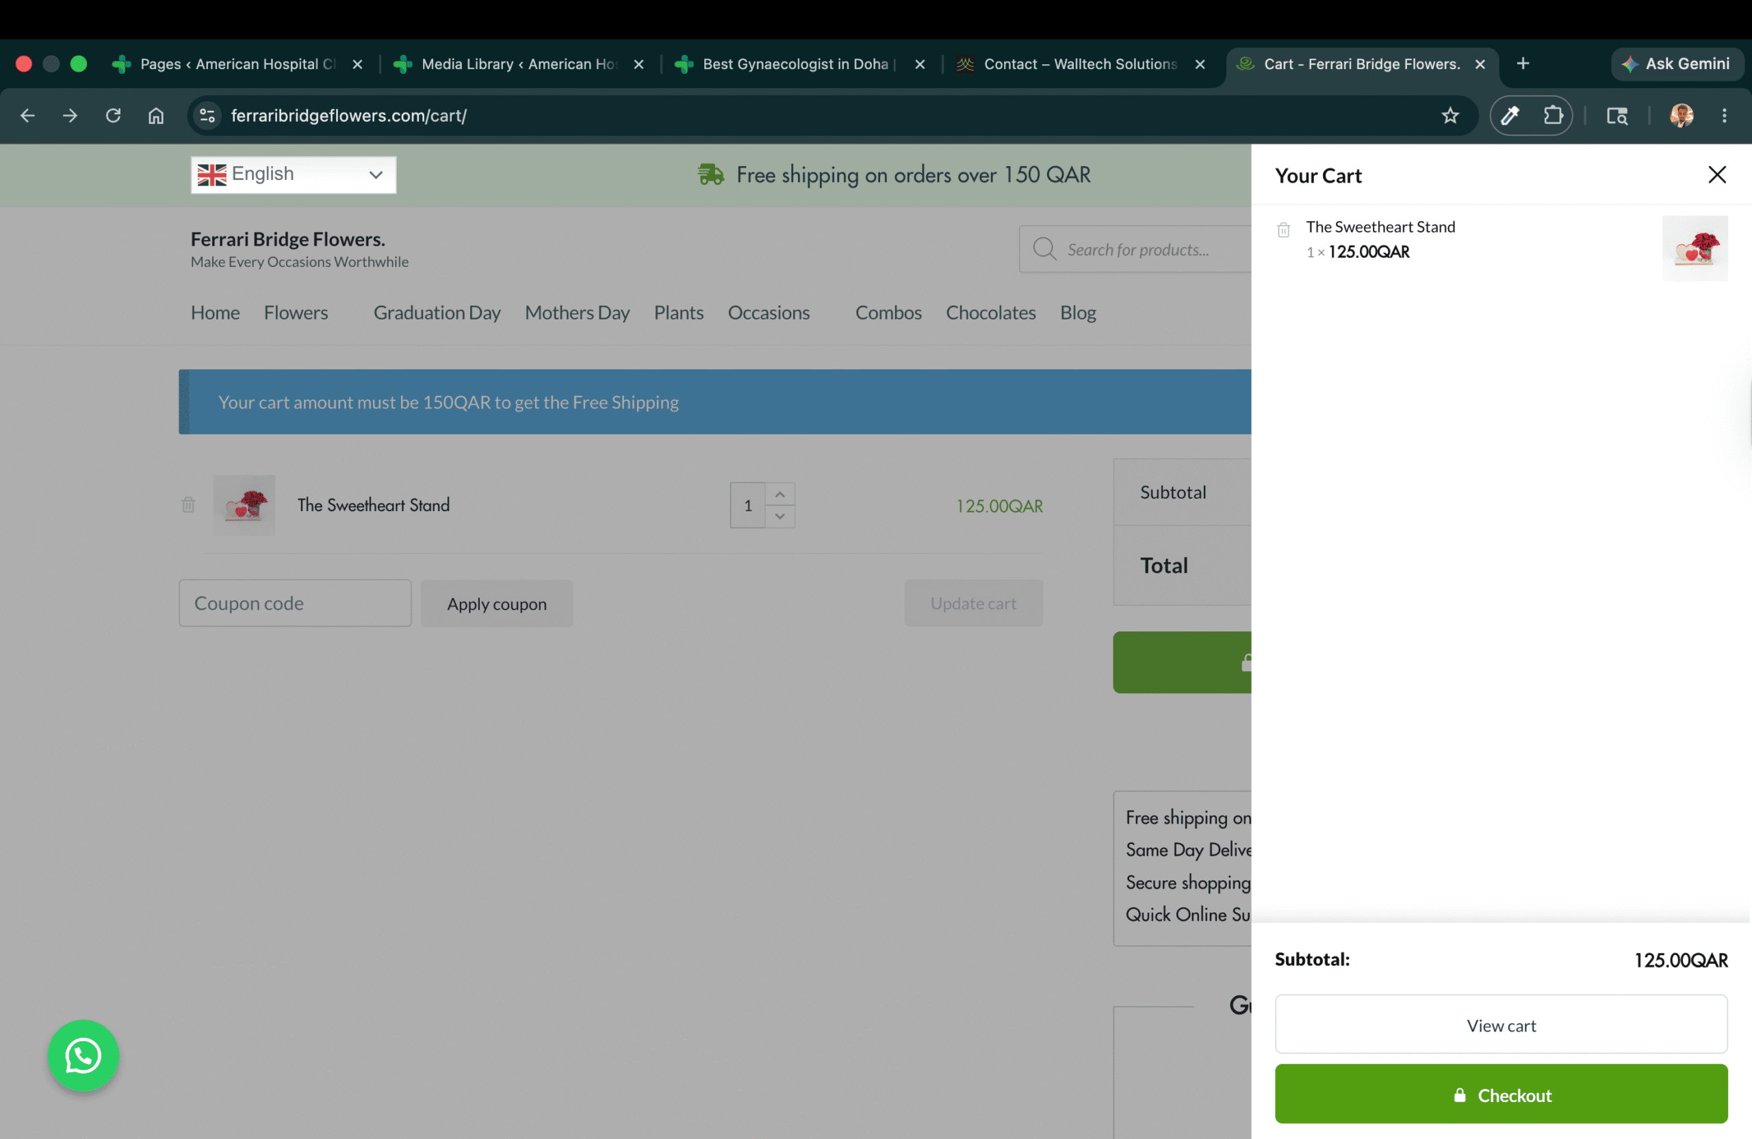1752x1139 pixels.
Task: Click the free shipping truck icon
Action: [x=711, y=174]
